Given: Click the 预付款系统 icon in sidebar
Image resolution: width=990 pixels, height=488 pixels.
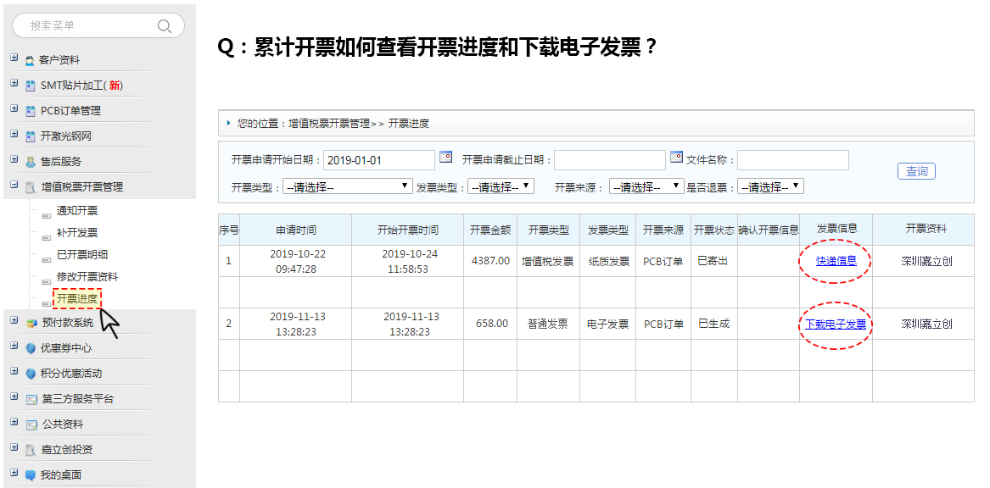Looking at the screenshot, I should [x=31, y=323].
